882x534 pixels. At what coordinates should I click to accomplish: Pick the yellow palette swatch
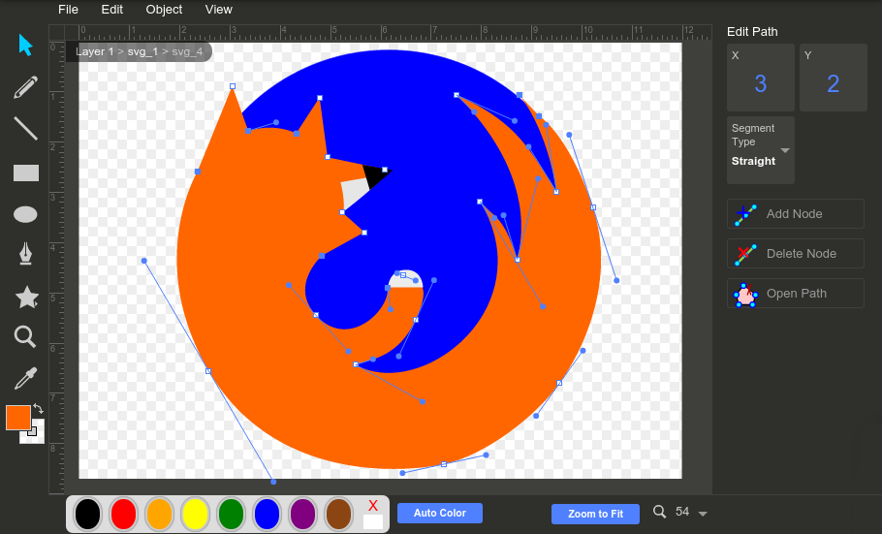[195, 514]
